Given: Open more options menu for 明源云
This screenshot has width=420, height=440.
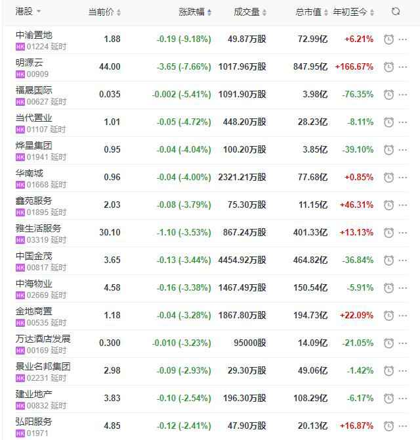Looking at the screenshot, I should click(403, 67).
